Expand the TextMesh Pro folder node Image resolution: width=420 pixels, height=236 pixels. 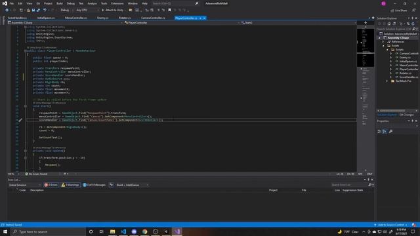[387, 81]
